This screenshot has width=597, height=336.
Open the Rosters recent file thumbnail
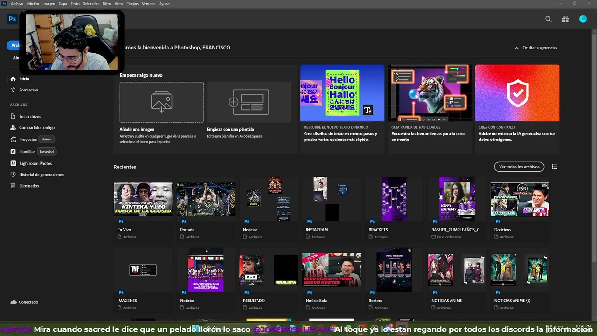point(394,270)
